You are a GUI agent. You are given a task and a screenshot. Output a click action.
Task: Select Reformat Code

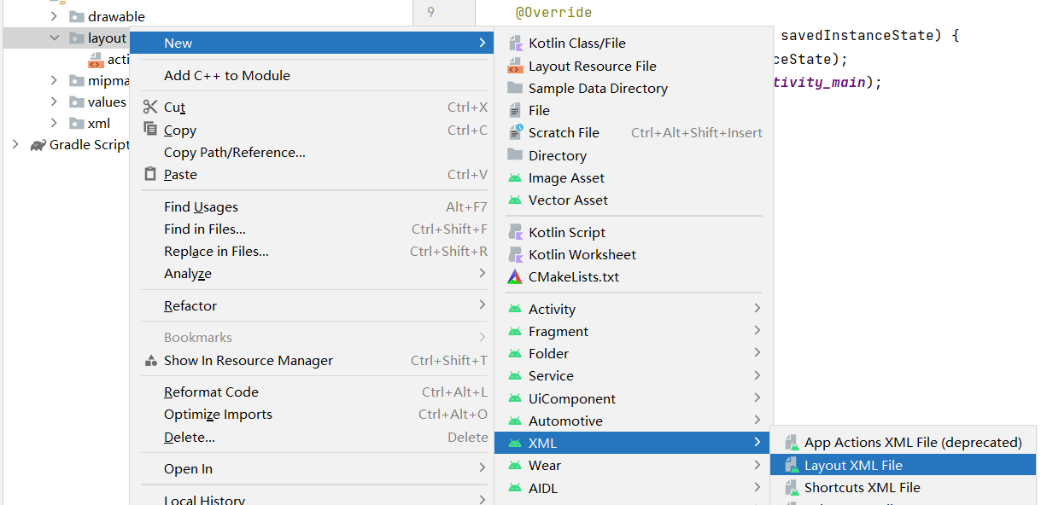click(x=312, y=392)
